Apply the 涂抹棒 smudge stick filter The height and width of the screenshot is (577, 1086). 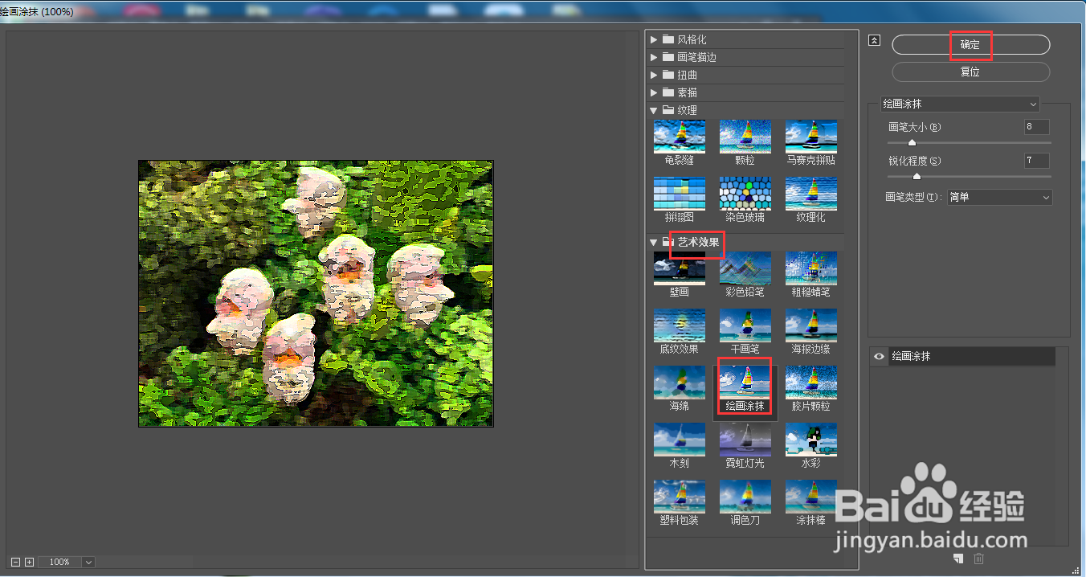(x=811, y=497)
